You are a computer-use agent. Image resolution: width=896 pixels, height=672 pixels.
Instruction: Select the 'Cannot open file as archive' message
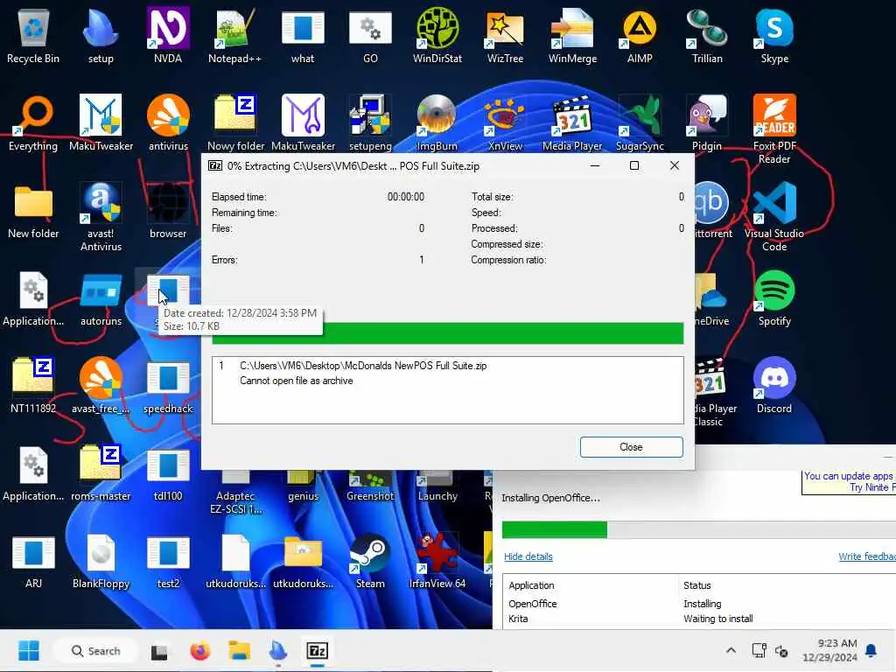pos(296,381)
